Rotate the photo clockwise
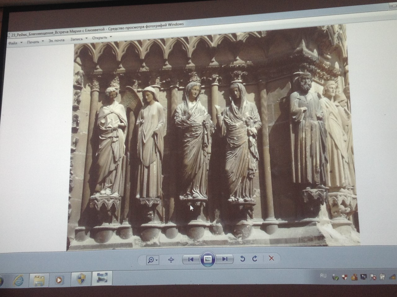 [x=255, y=258]
